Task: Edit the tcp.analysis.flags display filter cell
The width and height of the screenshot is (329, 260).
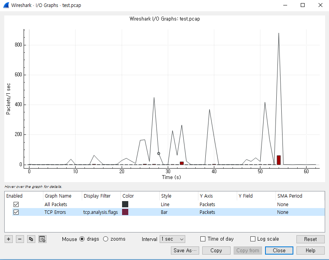Action: (x=100, y=212)
